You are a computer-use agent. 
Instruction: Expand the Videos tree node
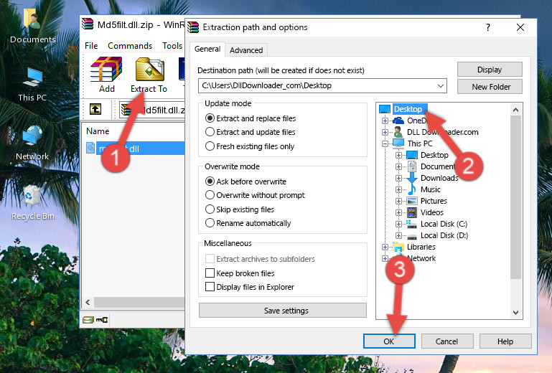coord(398,212)
